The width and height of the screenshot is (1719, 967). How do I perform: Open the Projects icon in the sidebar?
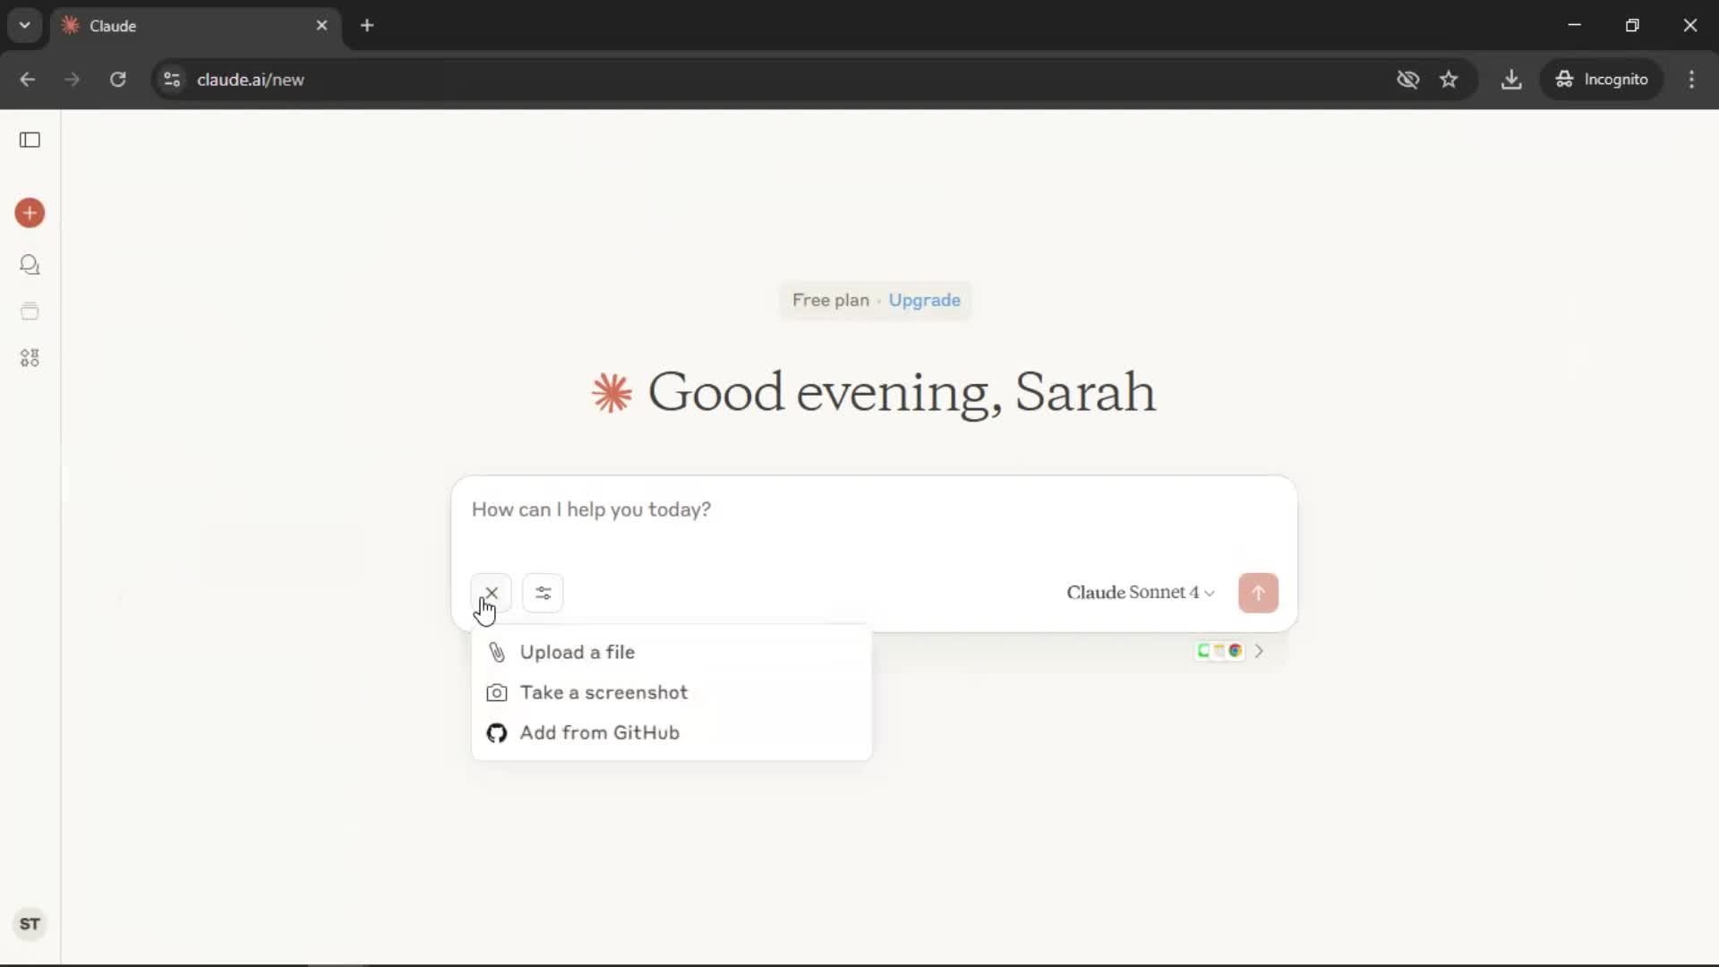[30, 312]
